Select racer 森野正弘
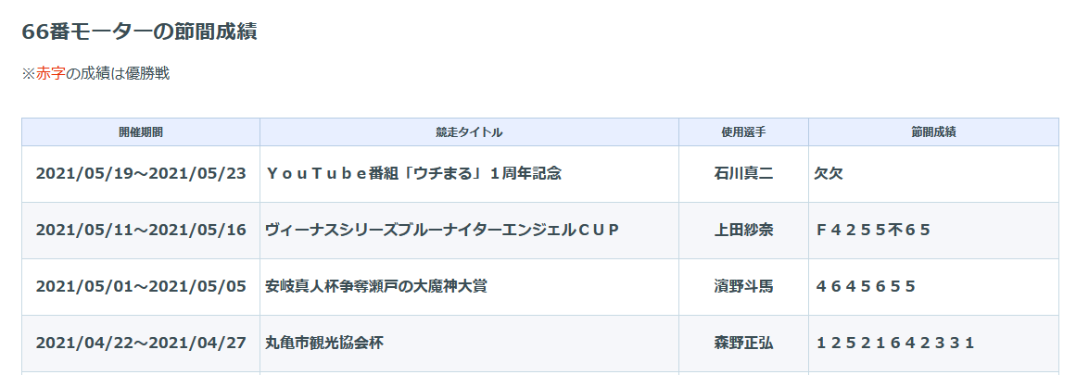1089x375 pixels. point(743,343)
